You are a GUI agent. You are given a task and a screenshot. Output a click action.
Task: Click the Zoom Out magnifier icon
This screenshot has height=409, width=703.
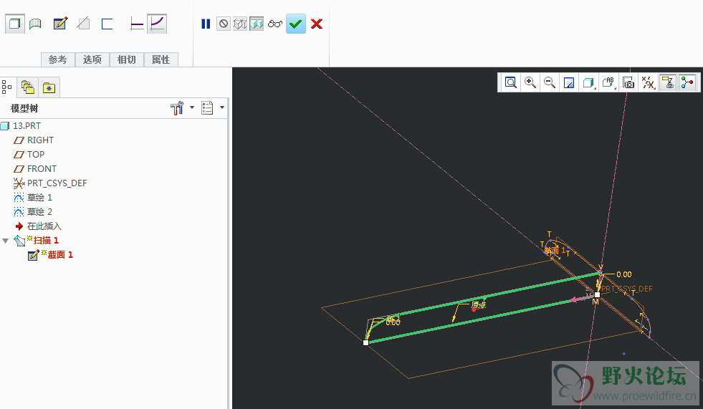tap(550, 82)
